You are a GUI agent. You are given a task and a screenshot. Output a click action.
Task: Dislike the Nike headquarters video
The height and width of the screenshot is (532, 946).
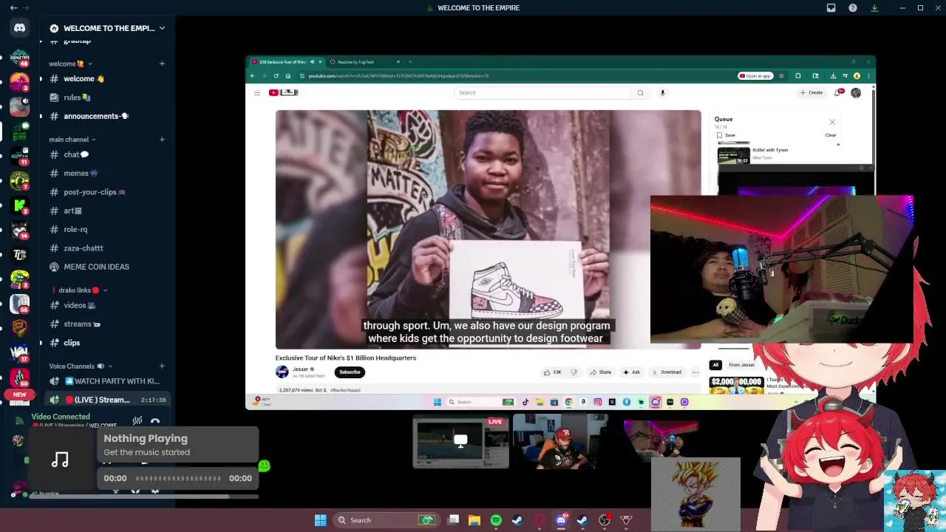574,372
